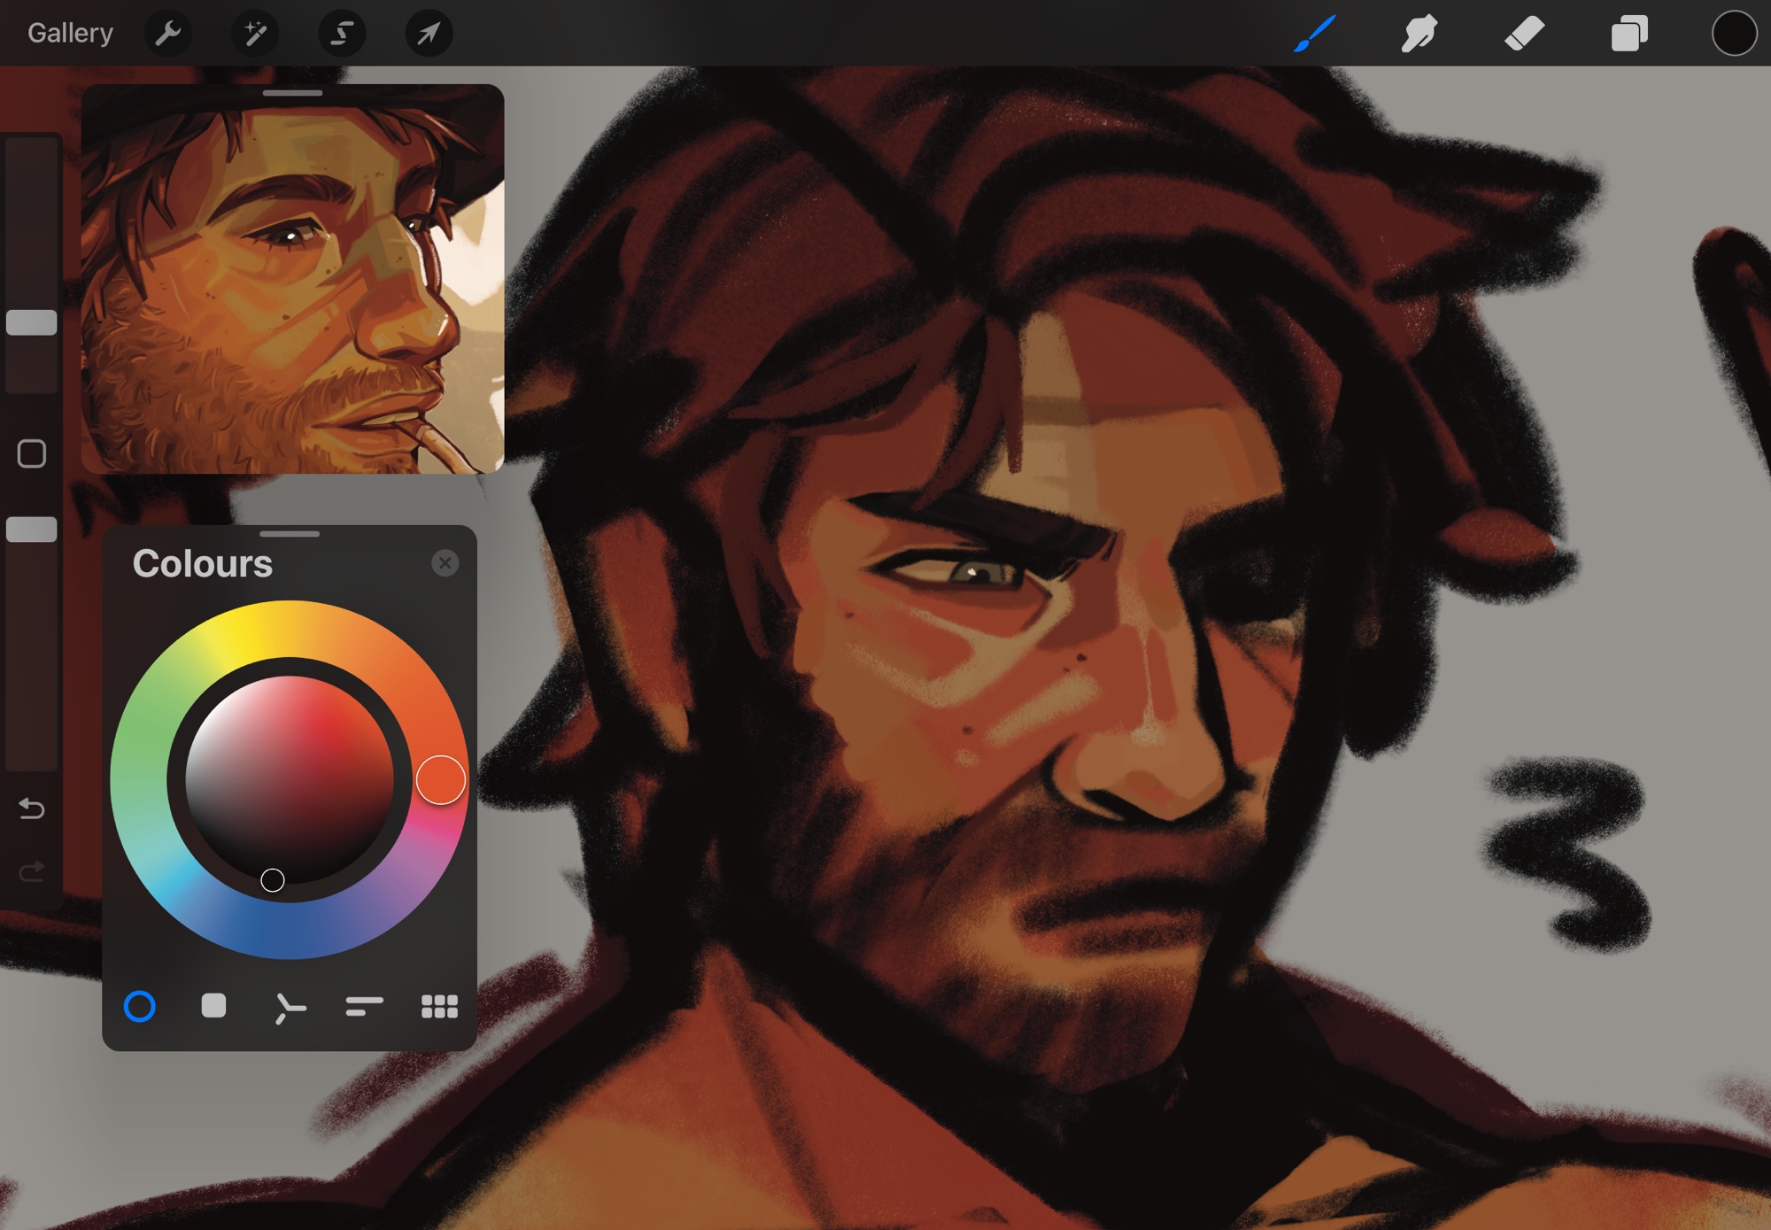Image resolution: width=1771 pixels, height=1230 pixels.
Task: Select the Brush tool
Action: pos(1314,34)
